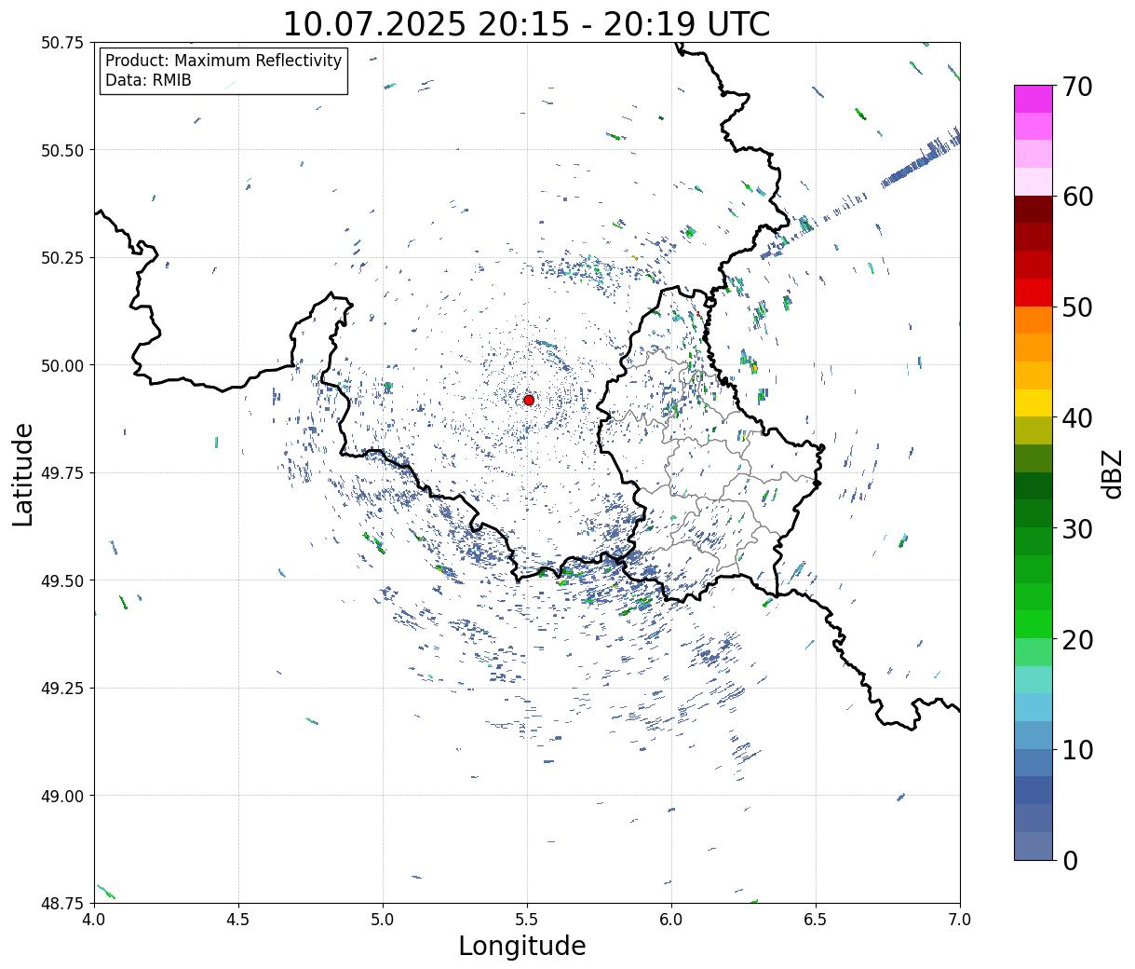1135x969 pixels.
Task: Click the latitude tick label 49.25
Action: coord(62,689)
